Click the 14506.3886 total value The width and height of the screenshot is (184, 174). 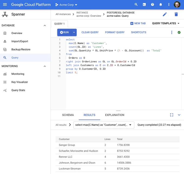click(124, 163)
